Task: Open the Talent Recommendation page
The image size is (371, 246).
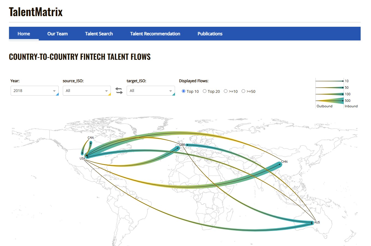Action: [155, 33]
